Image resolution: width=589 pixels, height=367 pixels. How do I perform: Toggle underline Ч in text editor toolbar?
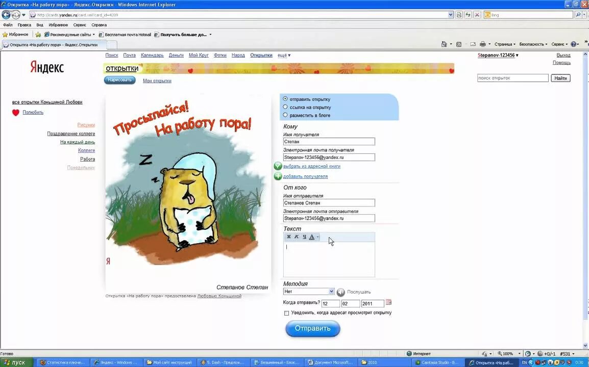[x=304, y=237]
